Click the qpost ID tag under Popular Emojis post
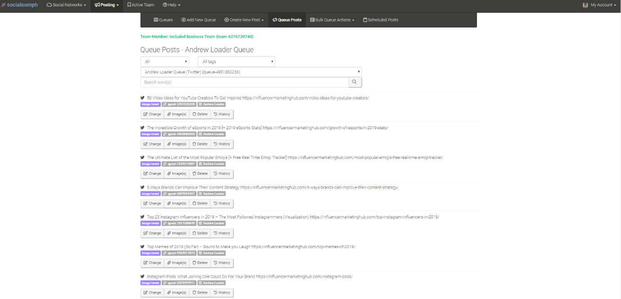Viewport: 621px width, 299px height. (x=179, y=164)
